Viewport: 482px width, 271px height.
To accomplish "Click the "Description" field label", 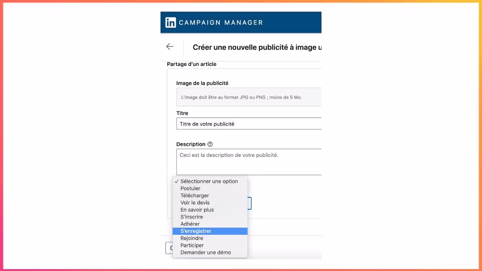I will click(190, 144).
